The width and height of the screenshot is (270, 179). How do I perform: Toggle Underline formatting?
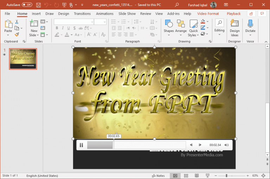(x=69, y=28)
